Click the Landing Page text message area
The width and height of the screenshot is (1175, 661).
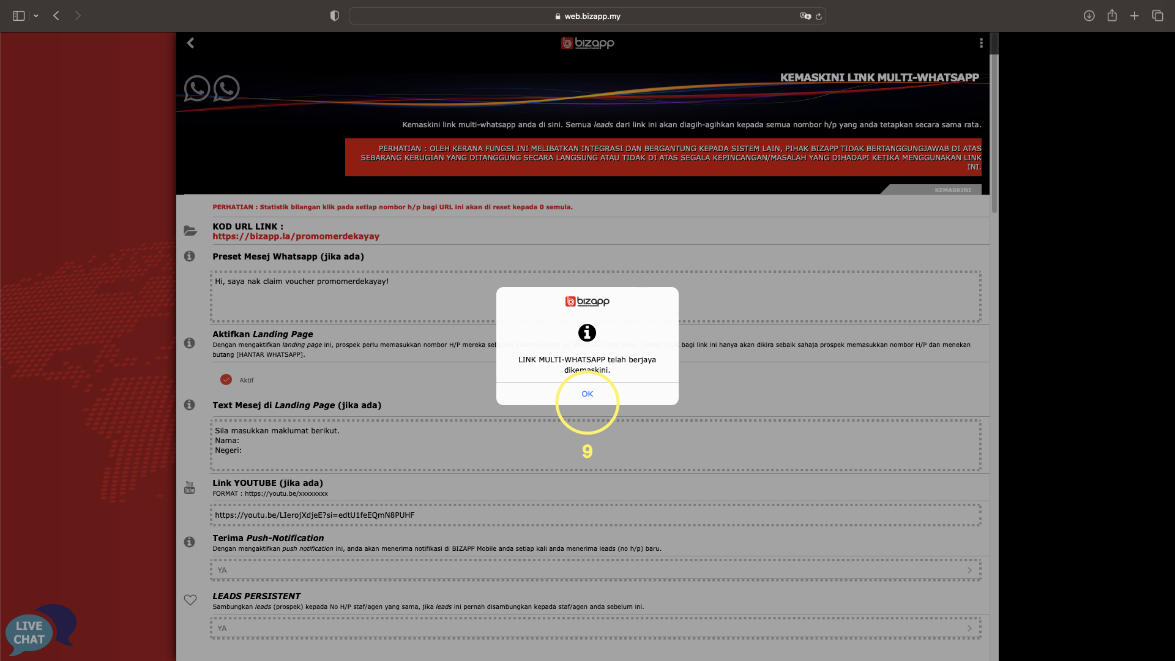[595, 445]
